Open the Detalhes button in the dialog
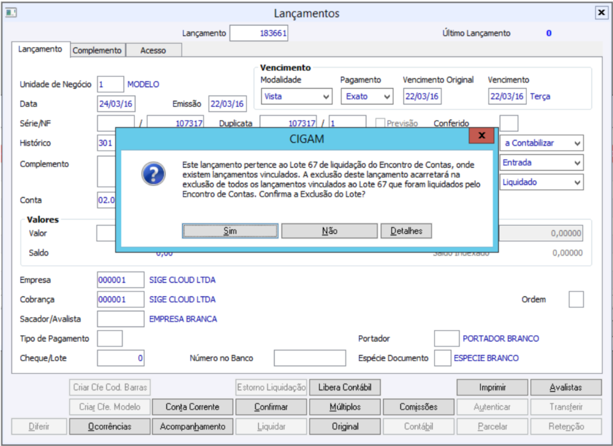 click(x=406, y=231)
